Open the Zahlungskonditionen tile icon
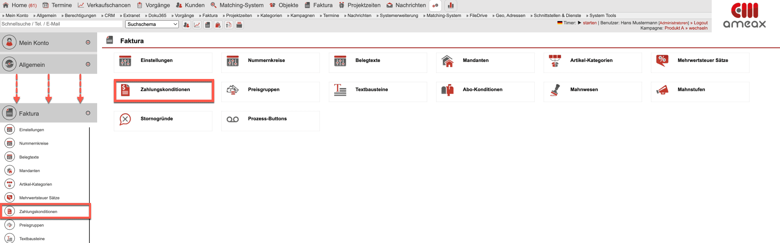The image size is (780, 243). (125, 90)
